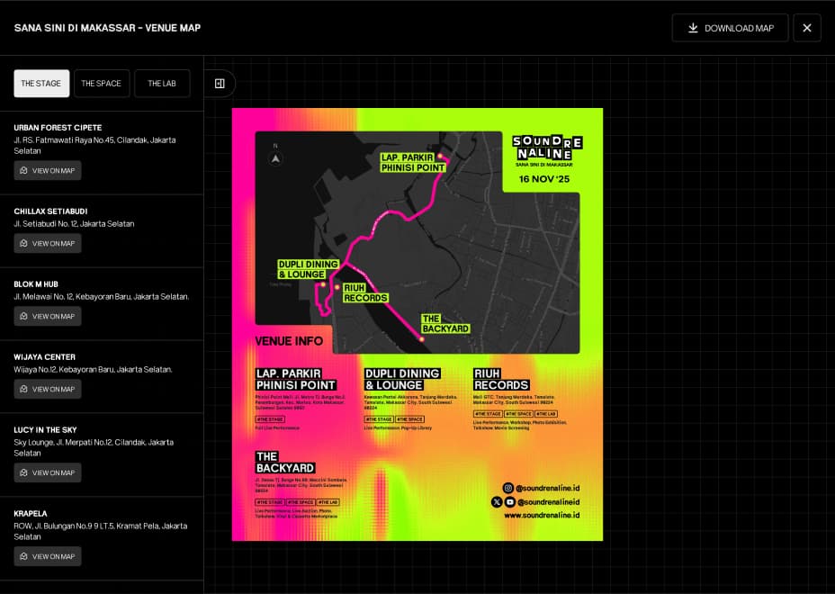This screenshot has height=594, width=835.
Task: Click the venue map poster image
Action: coord(417,324)
